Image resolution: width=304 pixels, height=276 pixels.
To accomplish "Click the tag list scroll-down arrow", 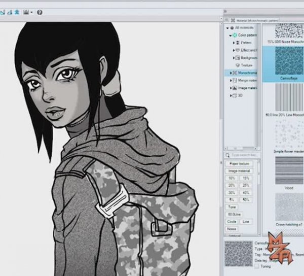I will click(x=258, y=235).
